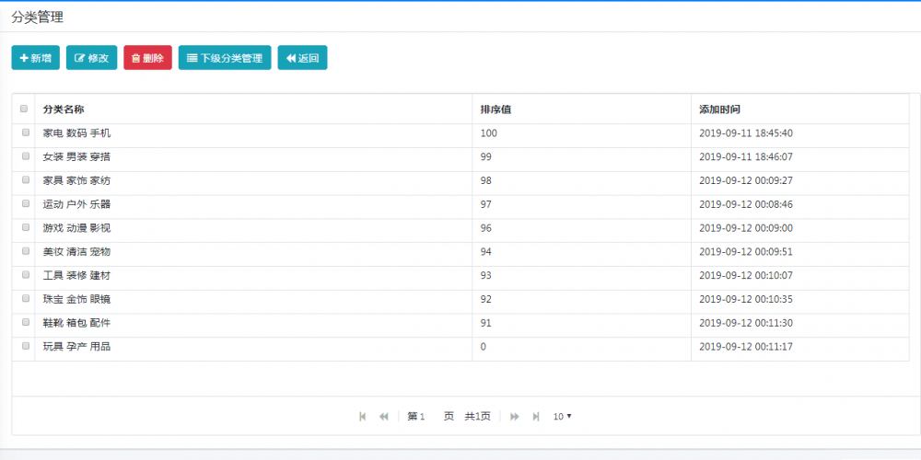Click the 分类管理 page title
Screen dimensions: 921x460
[x=38, y=17]
